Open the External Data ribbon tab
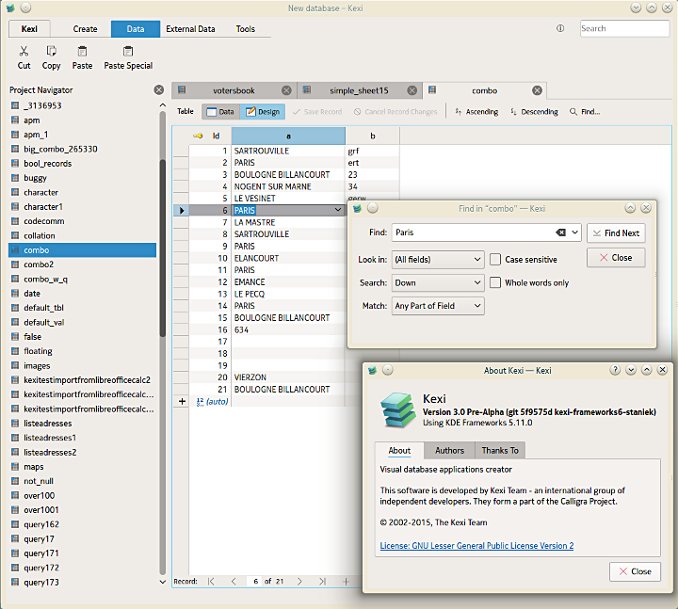Image resolution: width=678 pixels, height=609 pixels. coord(190,29)
